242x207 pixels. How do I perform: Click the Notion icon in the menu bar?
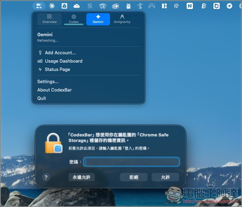point(189,6)
